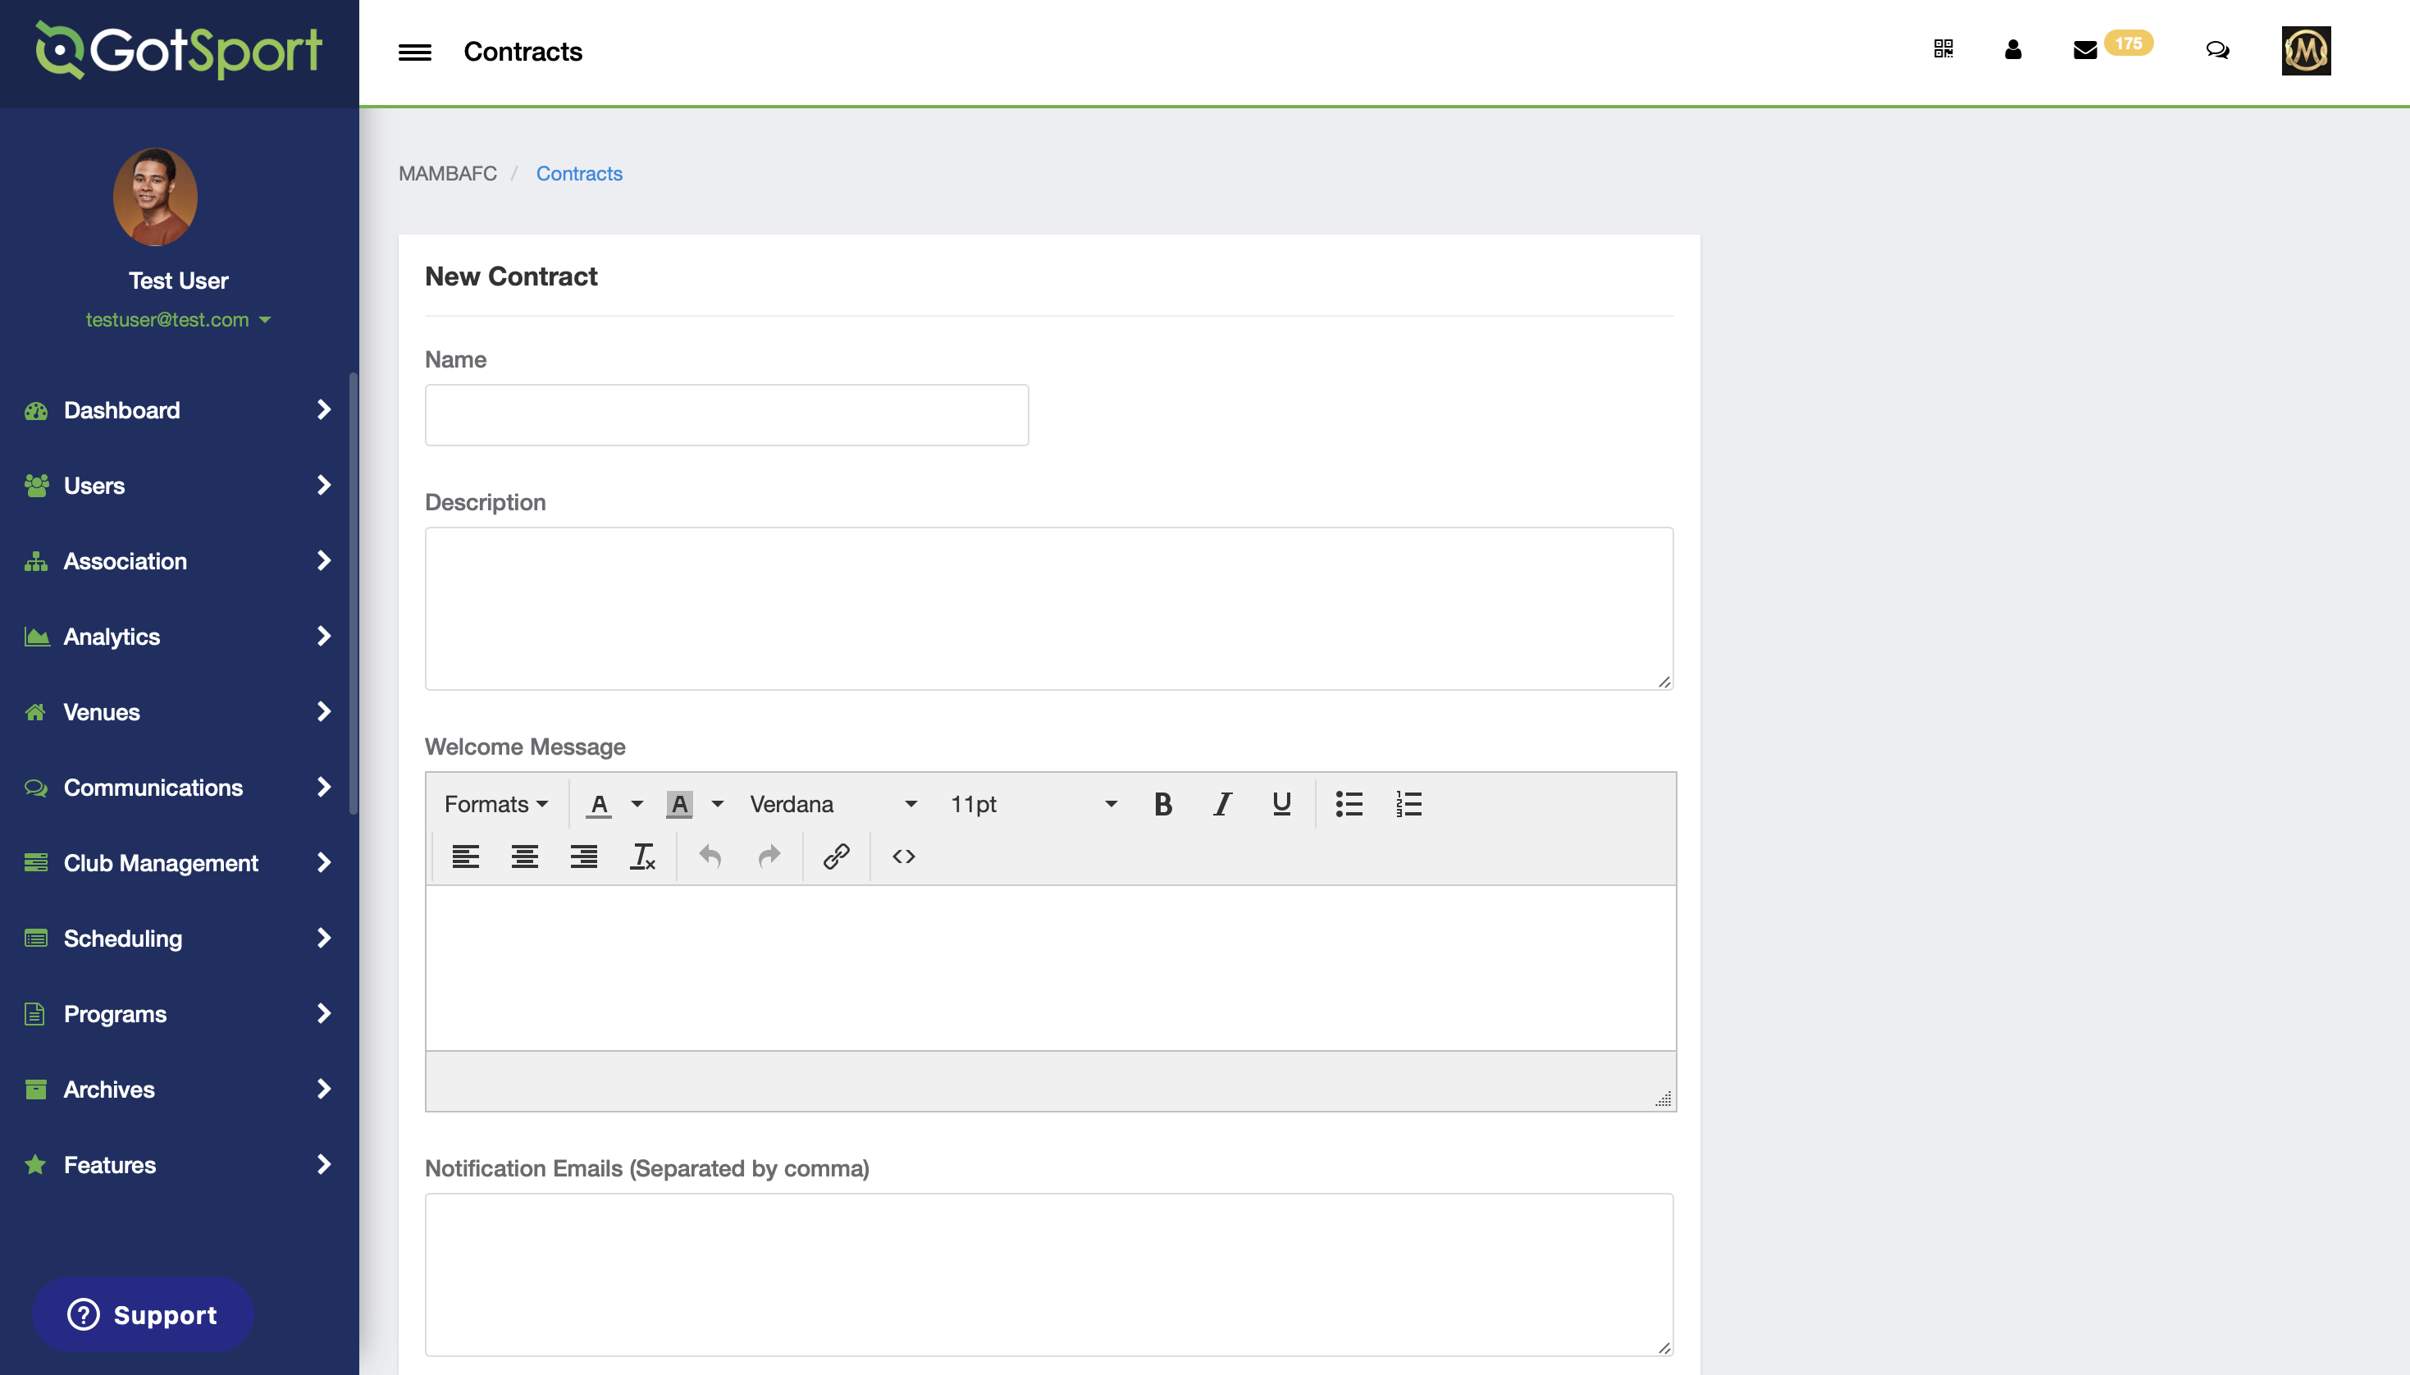The image size is (2410, 1375).
Task: Toggle bold formatting in Welcome Message editor
Action: tap(1162, 804)
